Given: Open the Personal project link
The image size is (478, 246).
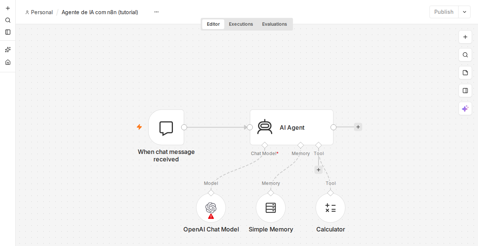Looking at the screenshot, I should point(39,12).
